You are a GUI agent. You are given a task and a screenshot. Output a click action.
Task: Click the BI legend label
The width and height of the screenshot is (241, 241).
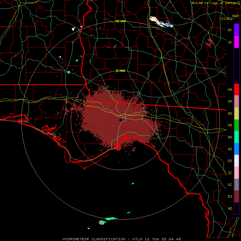[230, 197]
